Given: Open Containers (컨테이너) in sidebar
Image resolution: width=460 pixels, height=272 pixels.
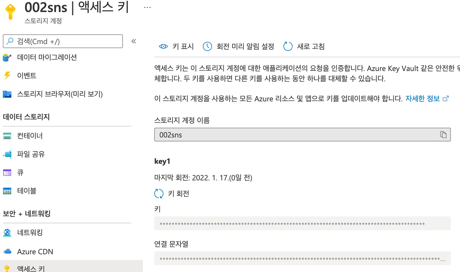Looking at the screenshot, I should click(x=30, y=136).
